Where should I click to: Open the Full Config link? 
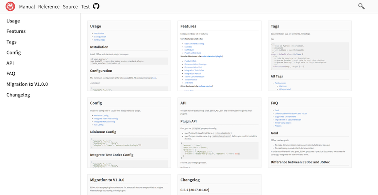[99, 125]
